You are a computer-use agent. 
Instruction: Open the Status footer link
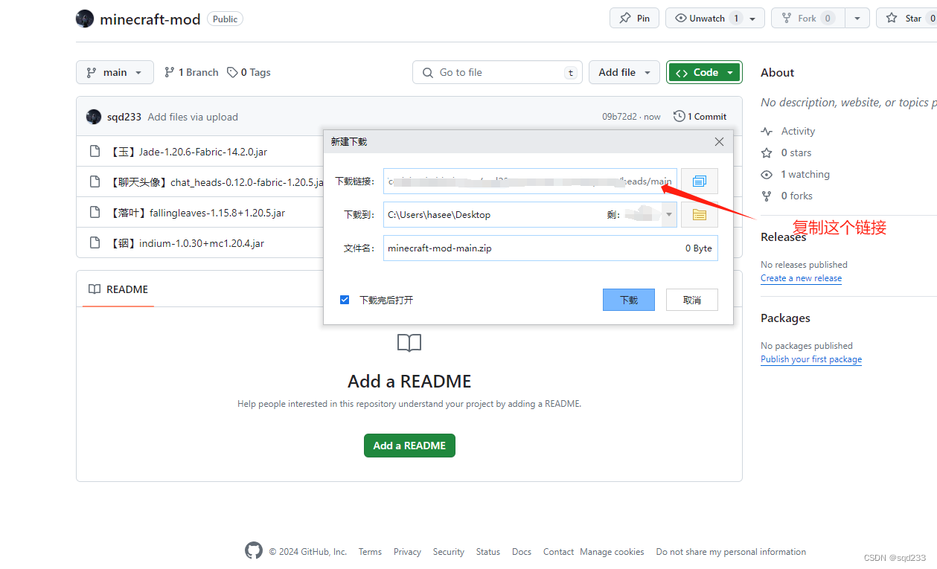488,552
